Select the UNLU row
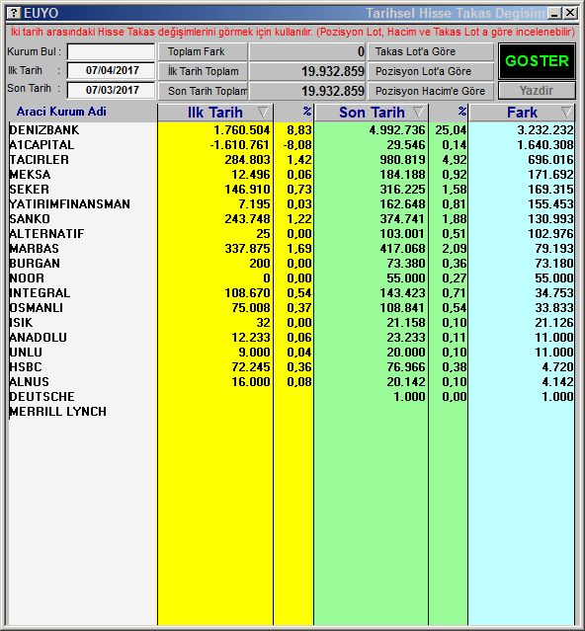The image size is (585, 631). click(292, 353)
